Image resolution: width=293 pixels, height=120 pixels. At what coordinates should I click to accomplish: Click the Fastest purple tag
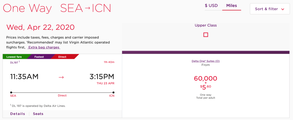coord(39,57)
